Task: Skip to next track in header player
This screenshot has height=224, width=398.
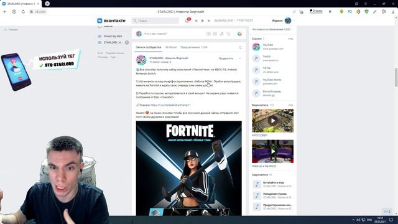Action: pyautogui.click(x=209, y=21)
